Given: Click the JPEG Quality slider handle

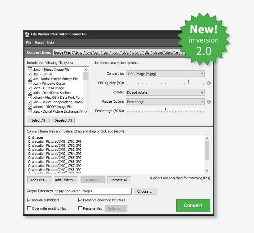Looking at the screenshot, I should [x=189, y=81].
